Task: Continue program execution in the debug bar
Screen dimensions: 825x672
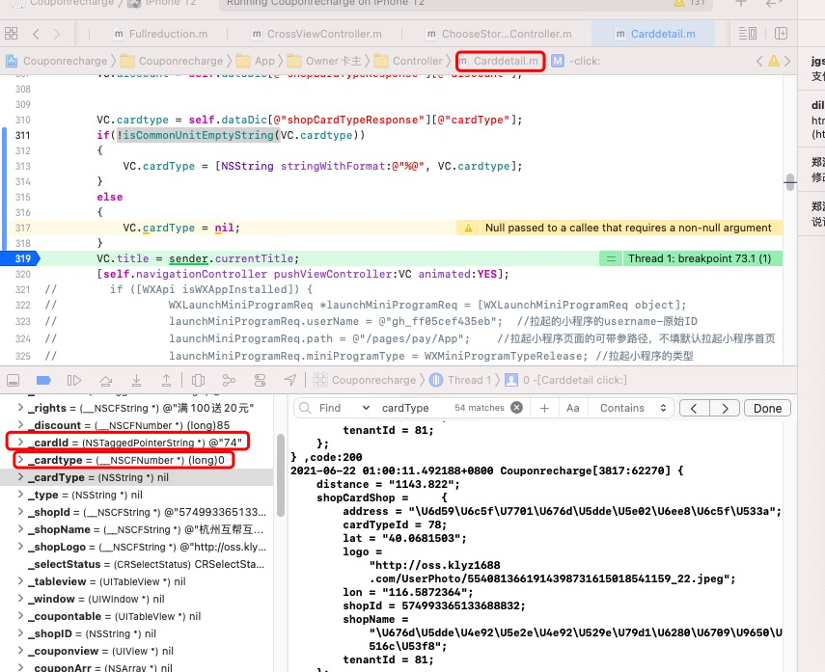Action: (x=73, y=380)
